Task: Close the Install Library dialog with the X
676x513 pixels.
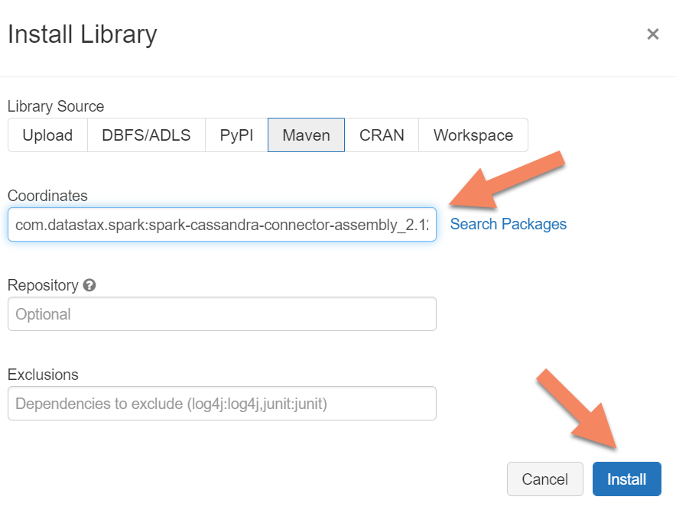Action: (653, 34)
